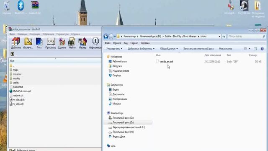The image size is (268, 151).
Task: Click the change view icon in Explorer
Action: click(x=245, y=49)
